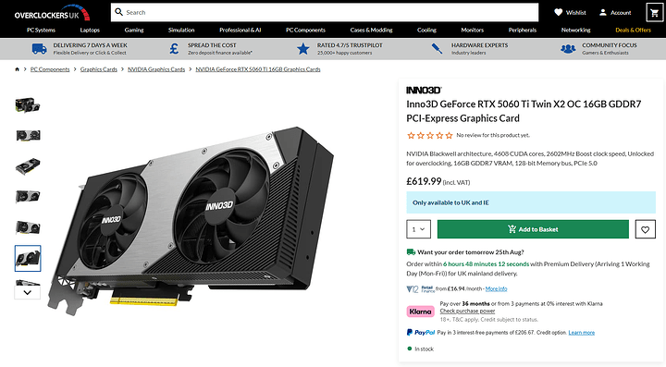Select the fifth product thumbnail
This screenshot has height=367, width=666.
(28, 227)
